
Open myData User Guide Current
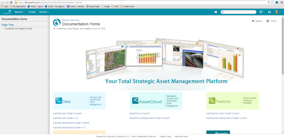click(67, 113)
